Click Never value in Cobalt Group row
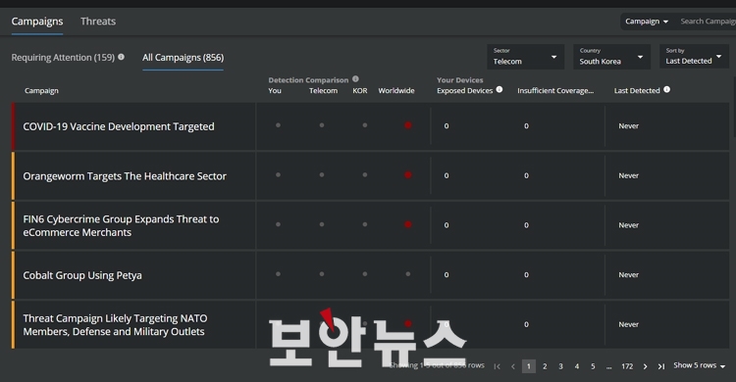The width and height of the screenshot is (736, 382). [x=628, y=275]
